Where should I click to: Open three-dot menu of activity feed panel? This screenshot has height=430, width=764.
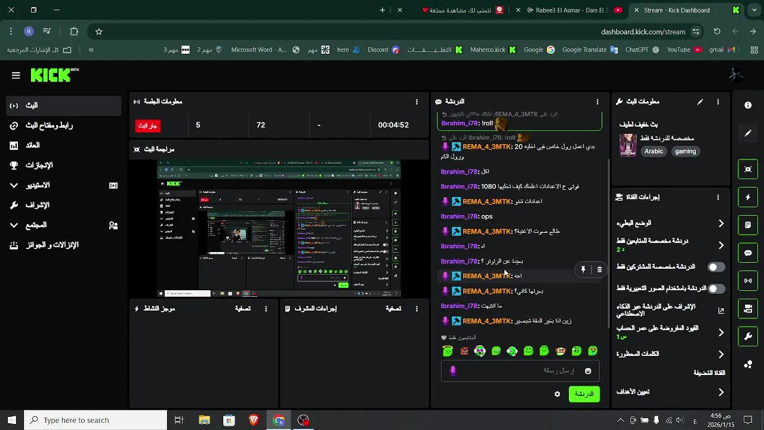pos(266,309)
